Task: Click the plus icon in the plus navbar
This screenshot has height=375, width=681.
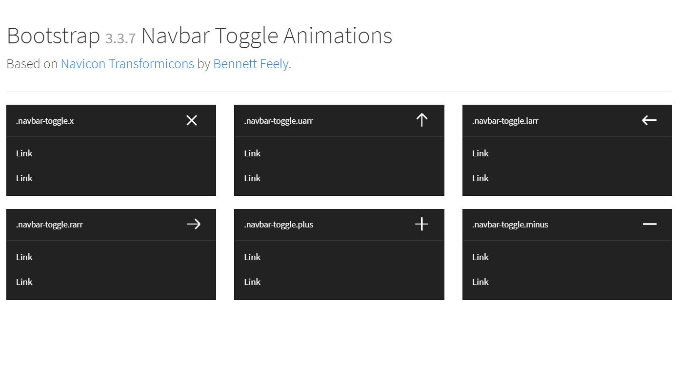Action: click(x=421, y=224)
